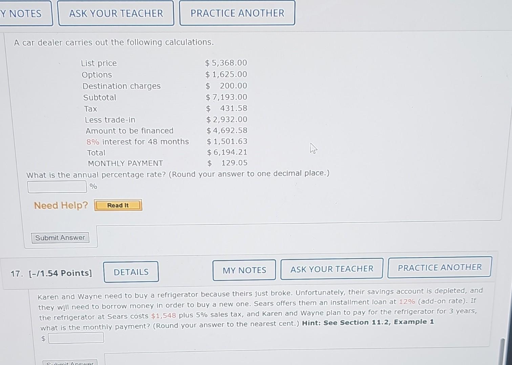Viewport: 512px width, 365px height.
Task: Open ASK YOUR TEACHER for question 17
Action: click(332, 268)
